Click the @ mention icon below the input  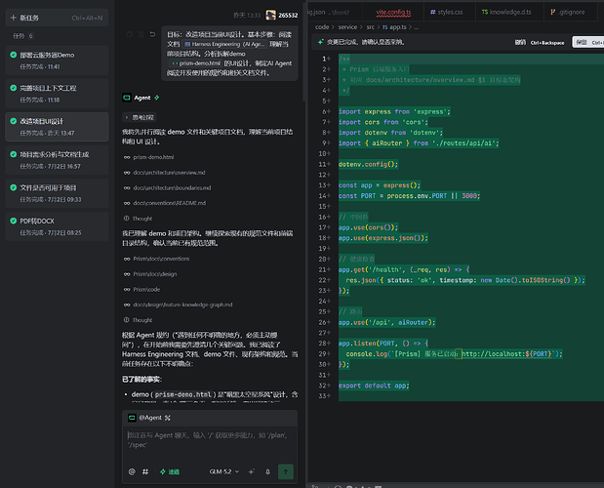(132, 471)
